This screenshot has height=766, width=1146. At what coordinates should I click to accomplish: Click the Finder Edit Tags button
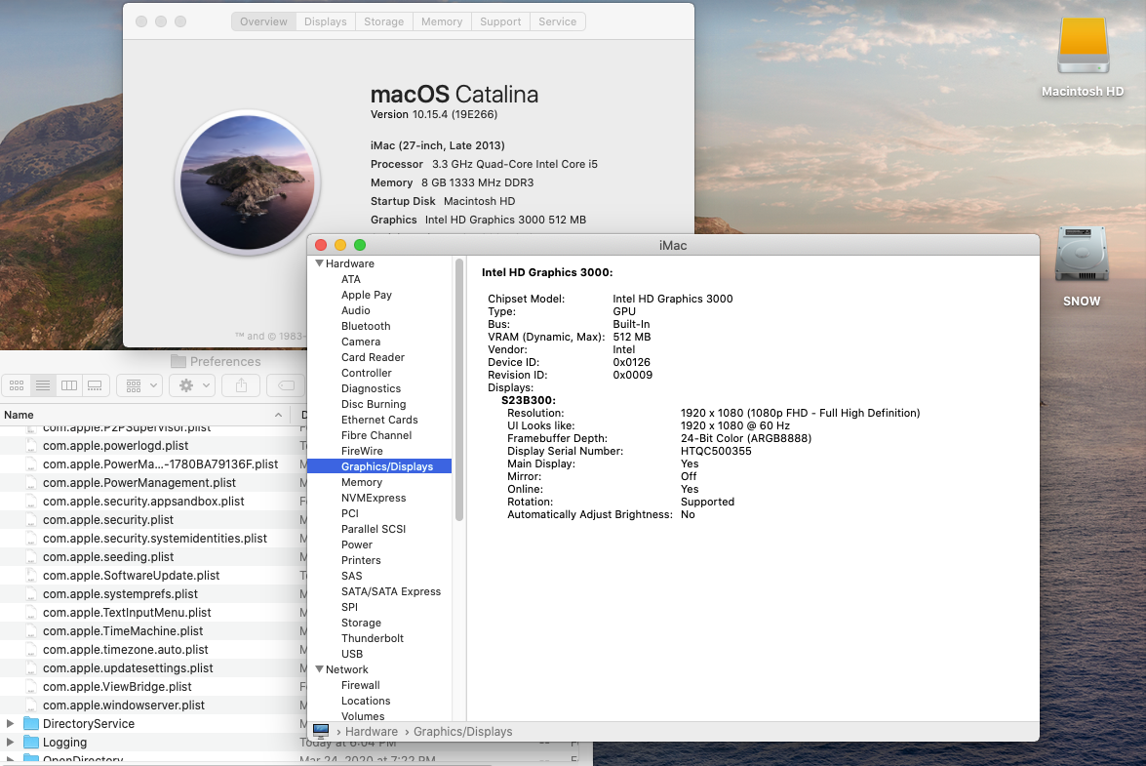pos(287,385)
